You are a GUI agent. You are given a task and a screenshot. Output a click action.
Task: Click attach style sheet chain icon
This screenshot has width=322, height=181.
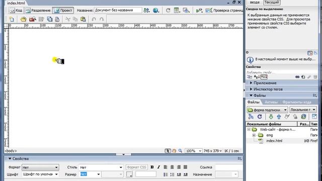(297, 77)
